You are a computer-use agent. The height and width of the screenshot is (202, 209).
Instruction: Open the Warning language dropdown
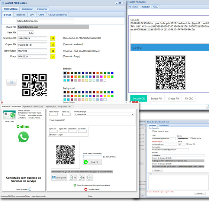(x=132, y=114)
